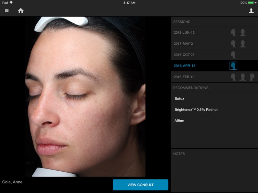Select left-facing profile view for 2016-OCT-23
The image size is (258, 193).
click(x=233, y=55)
